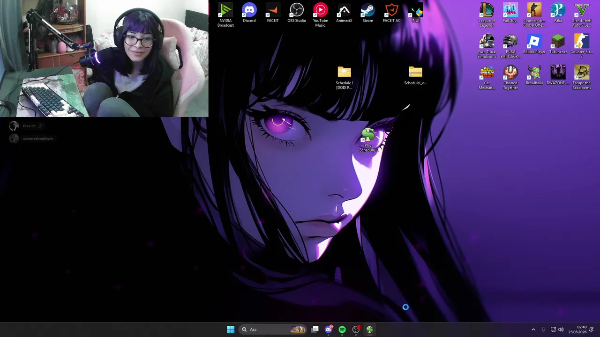Switch to the Schedule I taskbar app
The image size is (600, 337).
click(x=369, y=330)
